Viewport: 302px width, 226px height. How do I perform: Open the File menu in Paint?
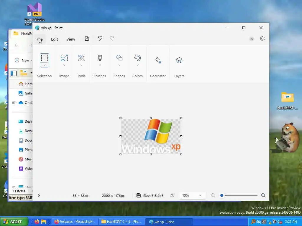[40, 39]
